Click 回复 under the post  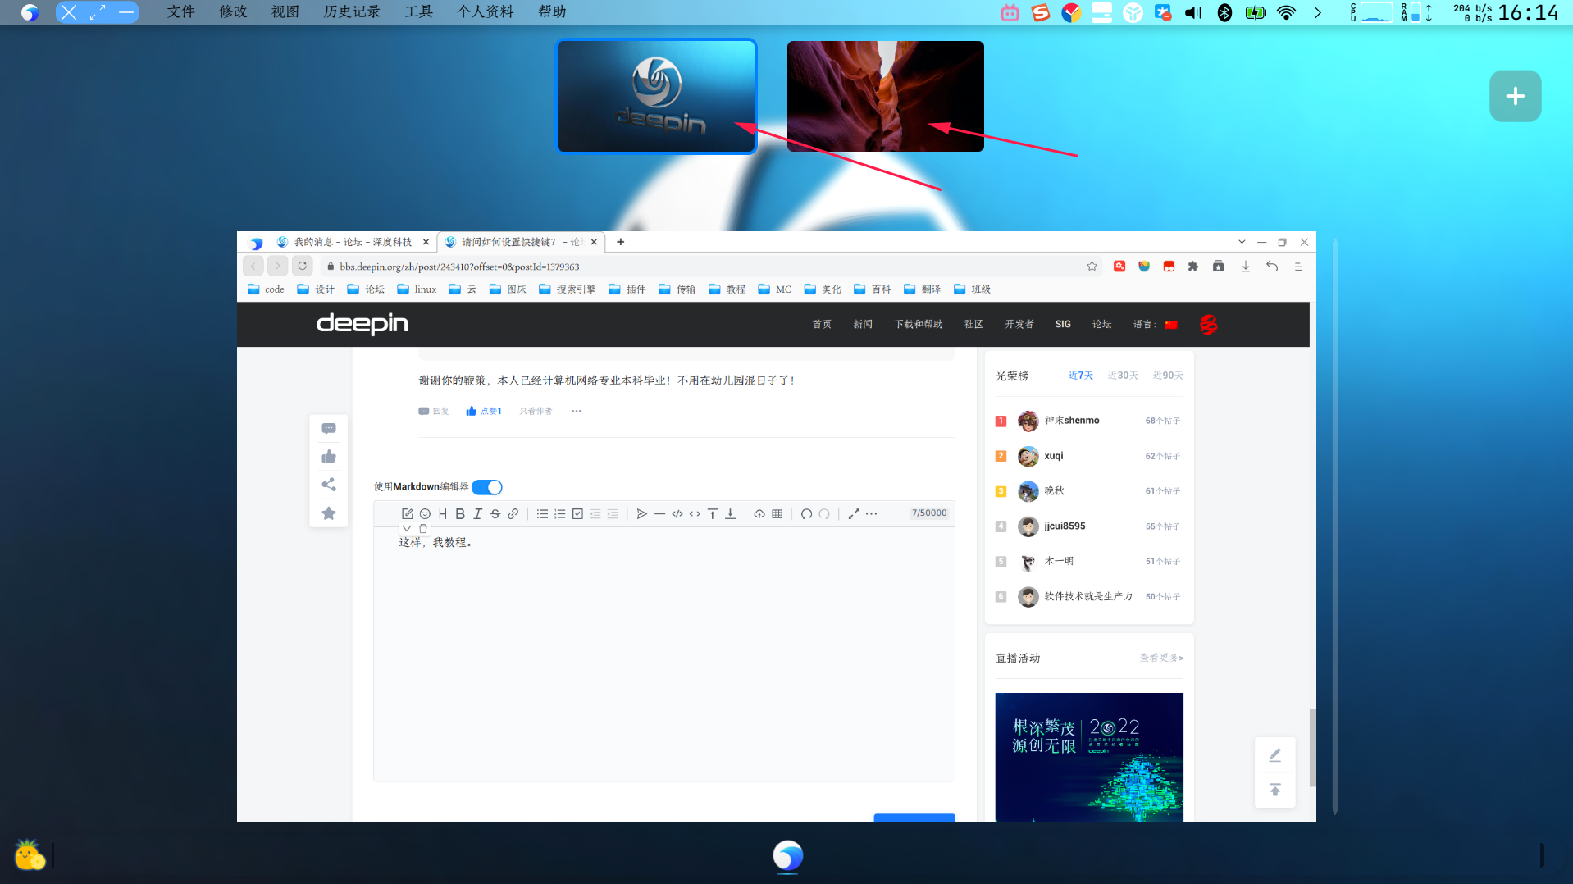click(x=434, y=412)
